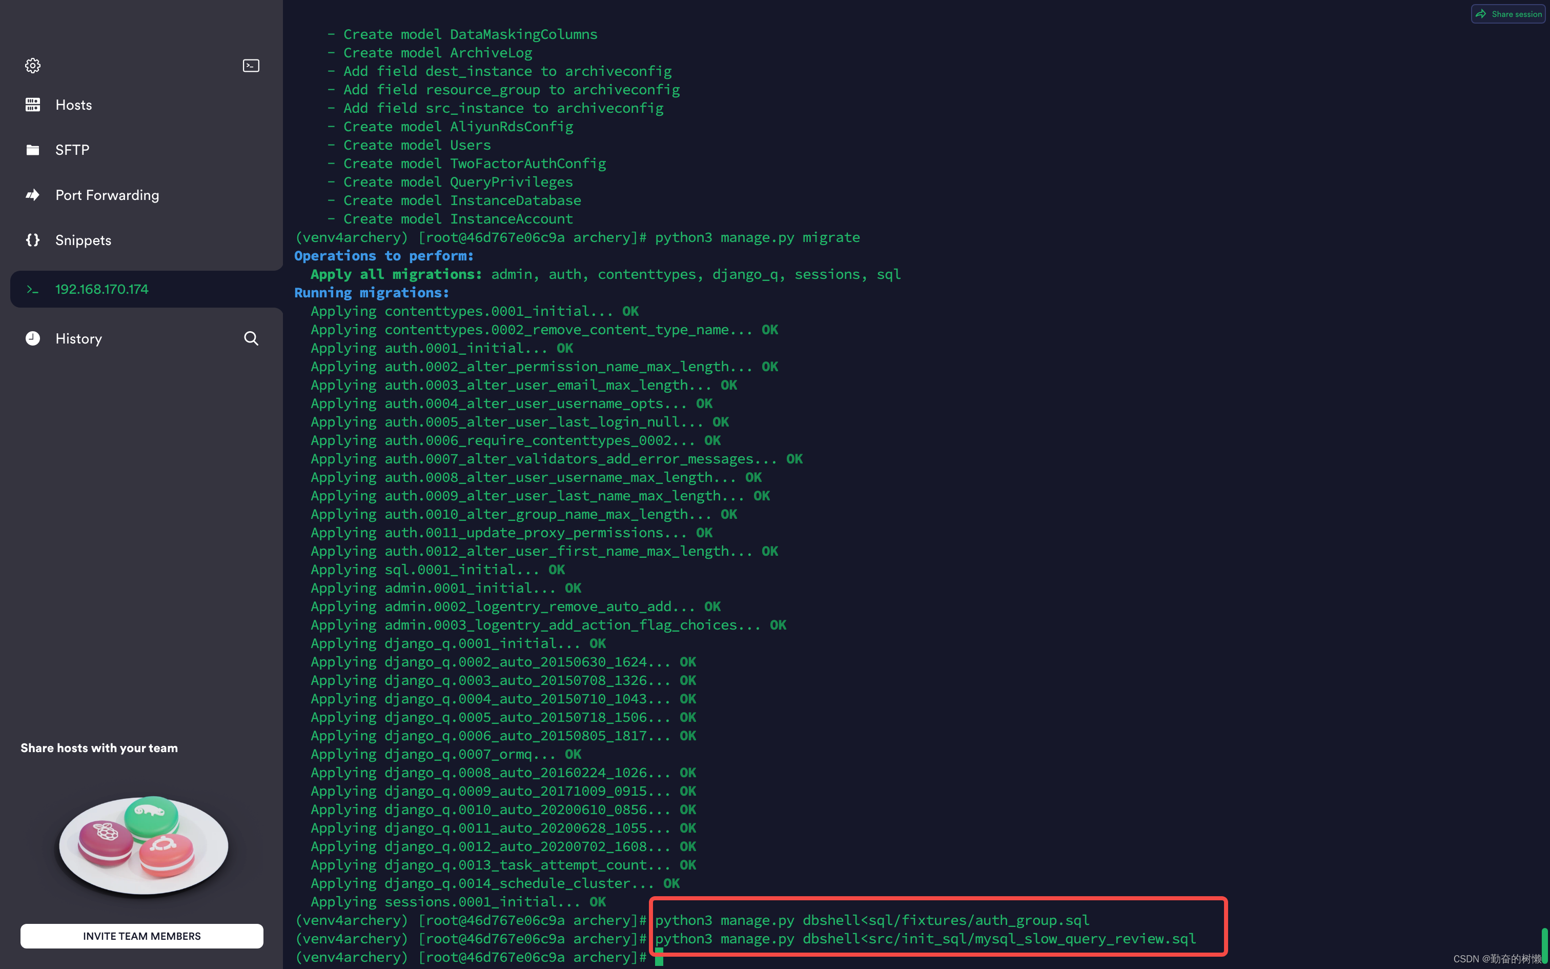Click the Share session button top right
Viewport: 1550px width, 969px height.
[x=1506, y=13]
